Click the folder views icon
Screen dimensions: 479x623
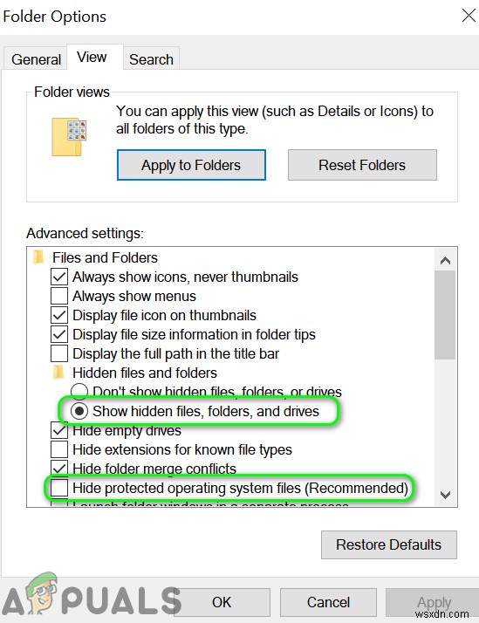click(69, 137)
